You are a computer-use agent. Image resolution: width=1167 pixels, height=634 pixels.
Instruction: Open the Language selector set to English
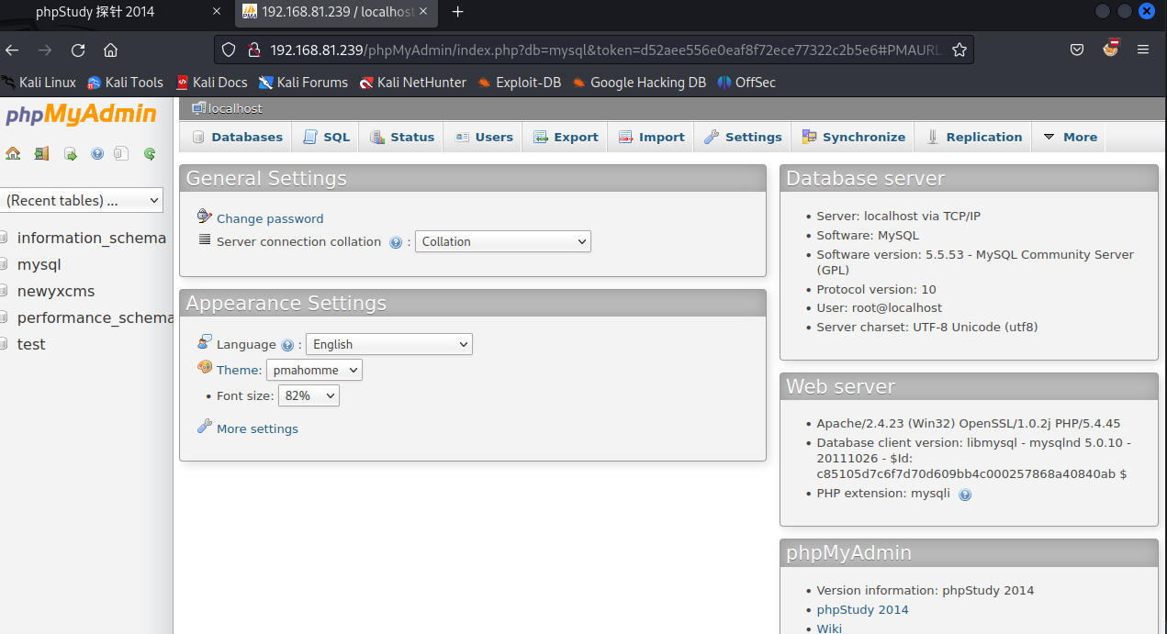pyautogui.click(x=388, y=344)
